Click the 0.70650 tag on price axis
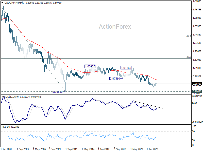The image size is (203, 152). (197, 91)
